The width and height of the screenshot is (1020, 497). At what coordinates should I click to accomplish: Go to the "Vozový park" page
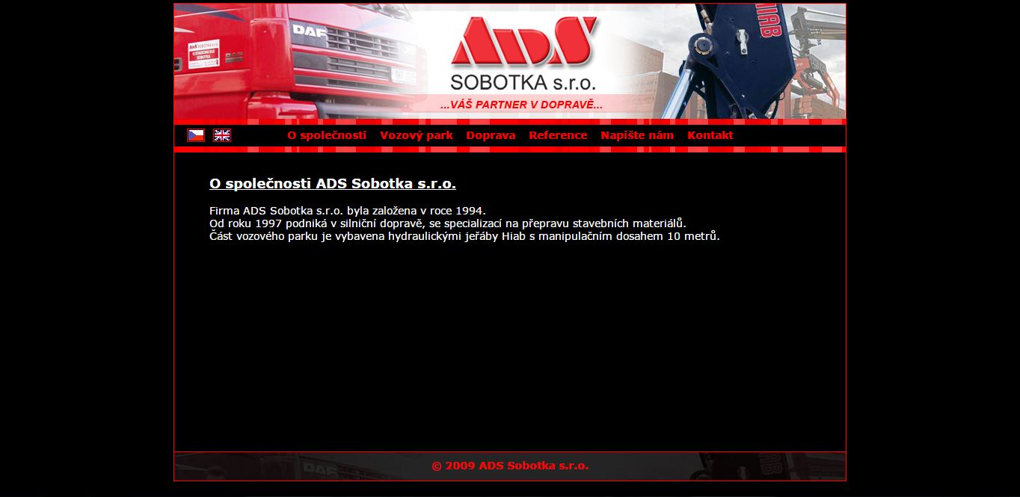(417, 135)
